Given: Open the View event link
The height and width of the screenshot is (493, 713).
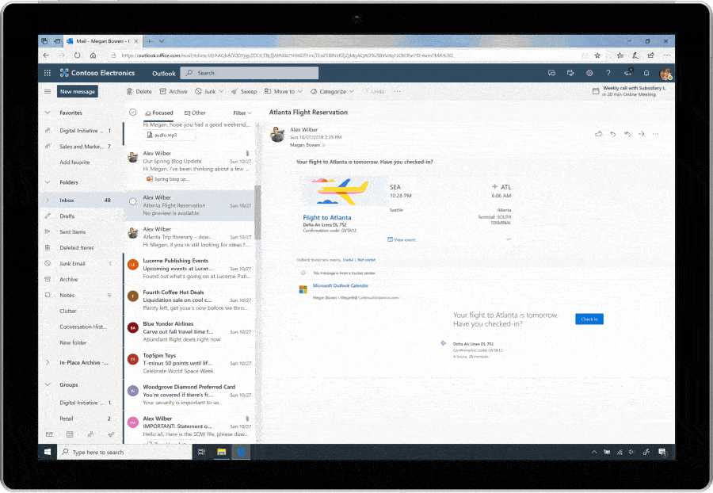Looking at the screenshot, I should click(401, 239).
